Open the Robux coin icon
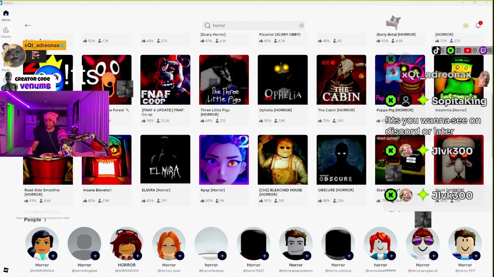This screenshot has width=494, height=277. [465, 25]
